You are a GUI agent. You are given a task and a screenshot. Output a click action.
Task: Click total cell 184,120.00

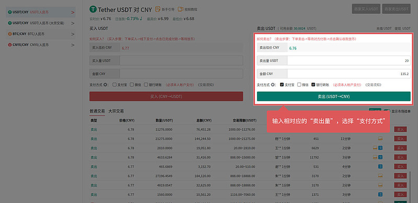[203, 176]
